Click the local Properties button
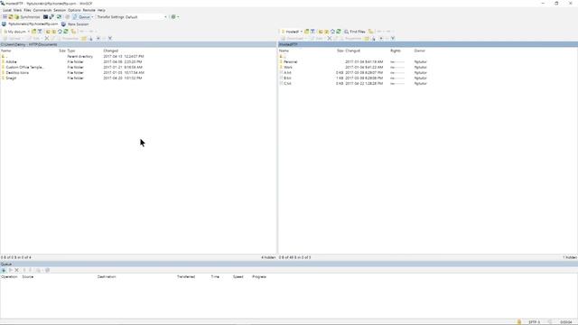 click(x=68, y=38)
